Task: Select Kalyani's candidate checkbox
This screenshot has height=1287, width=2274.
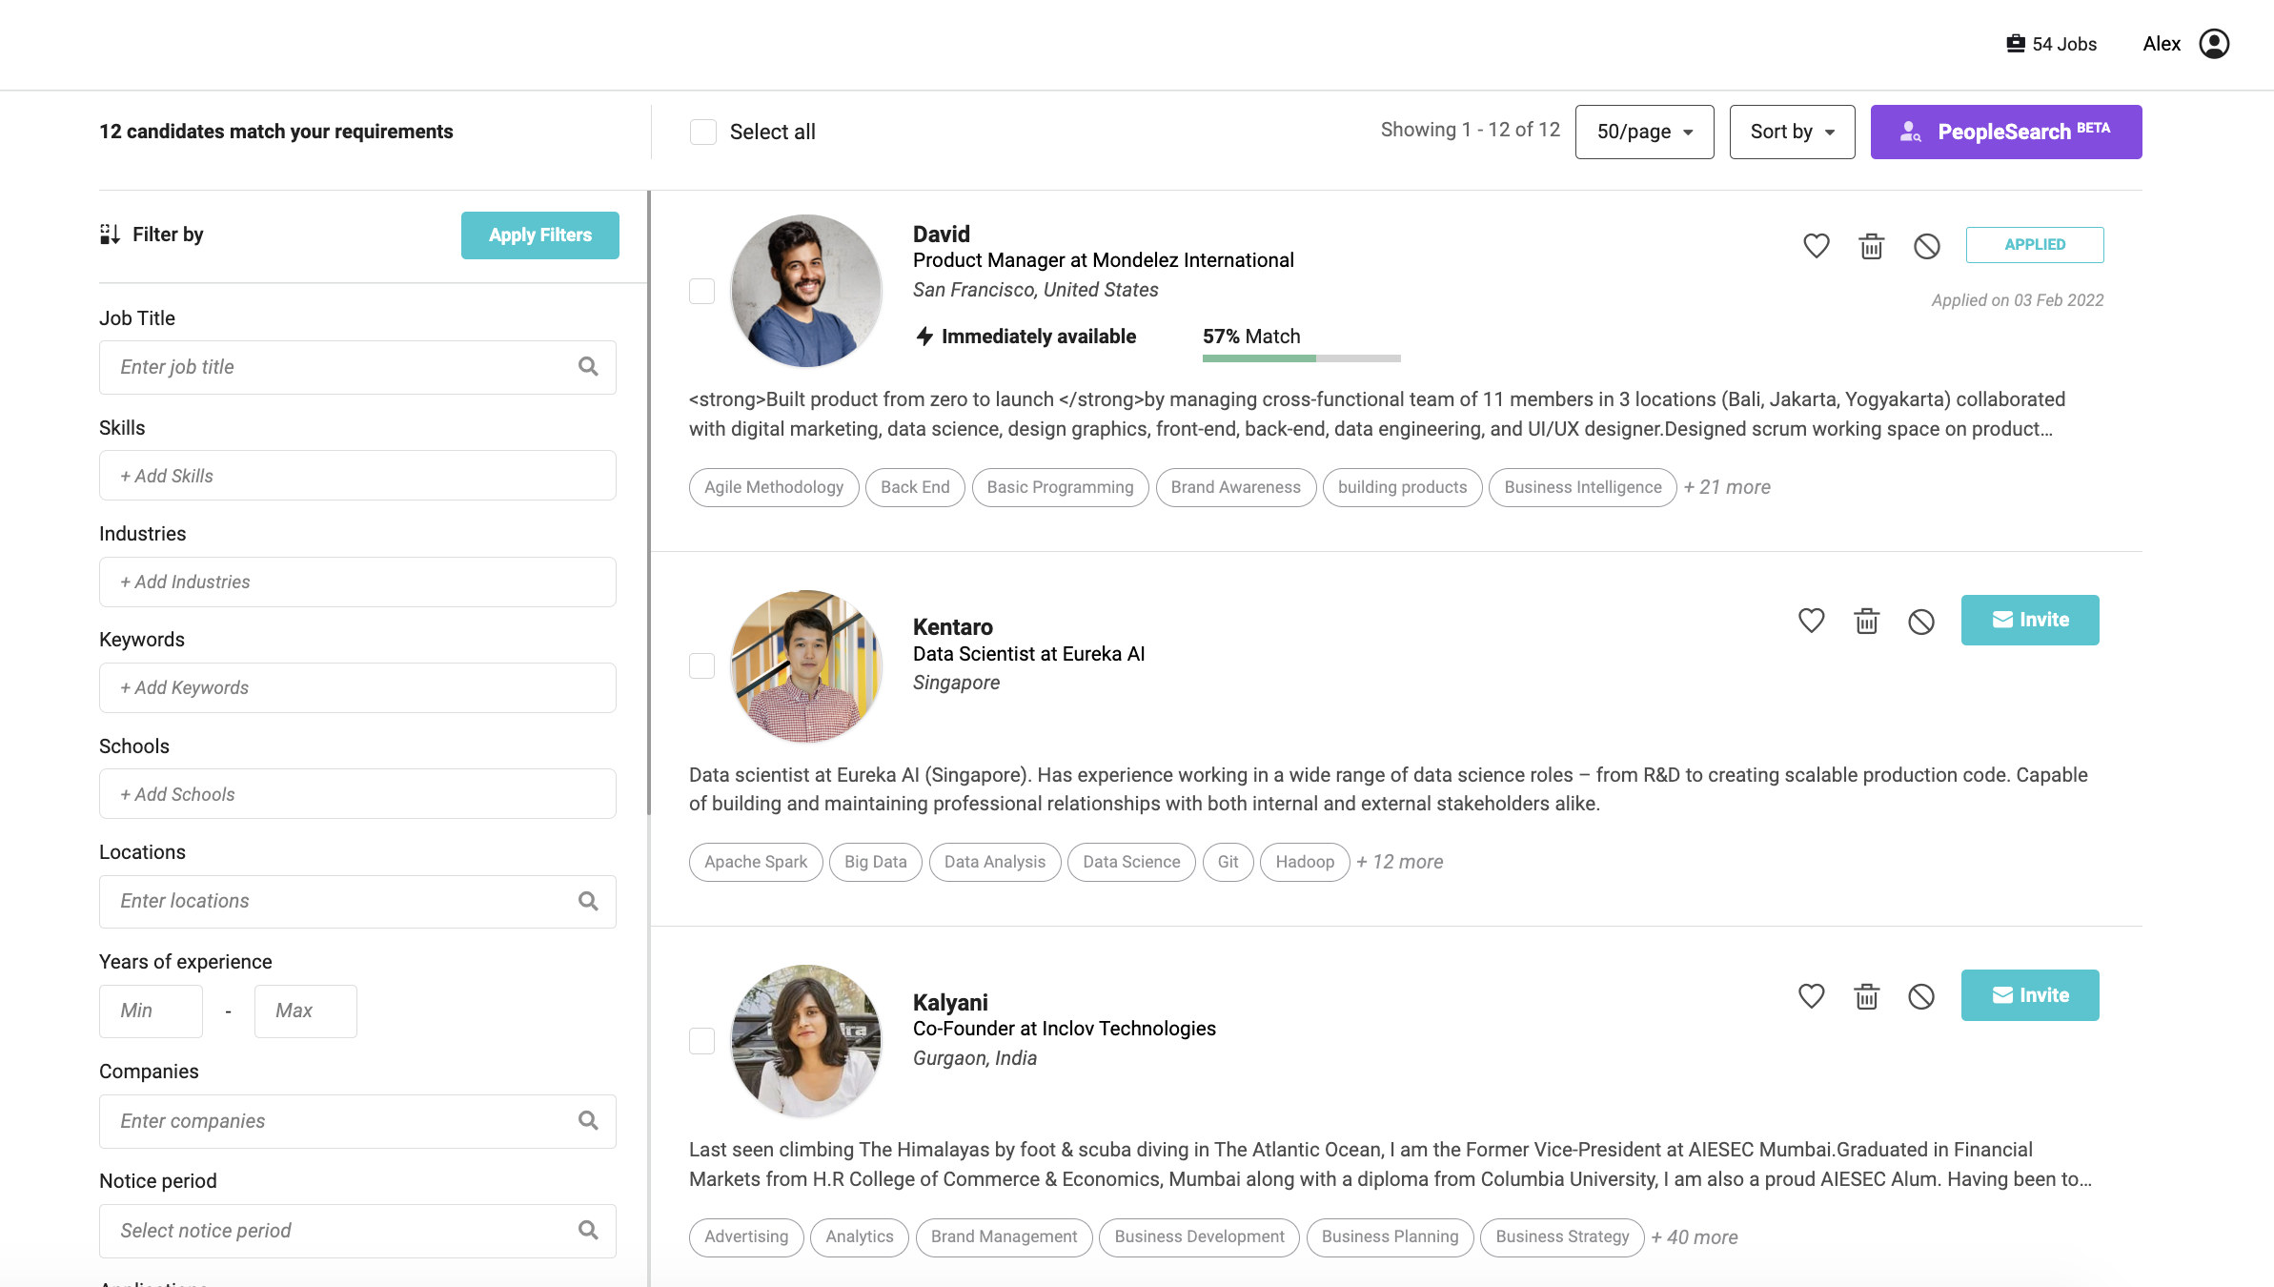Action: point(702,1041)
